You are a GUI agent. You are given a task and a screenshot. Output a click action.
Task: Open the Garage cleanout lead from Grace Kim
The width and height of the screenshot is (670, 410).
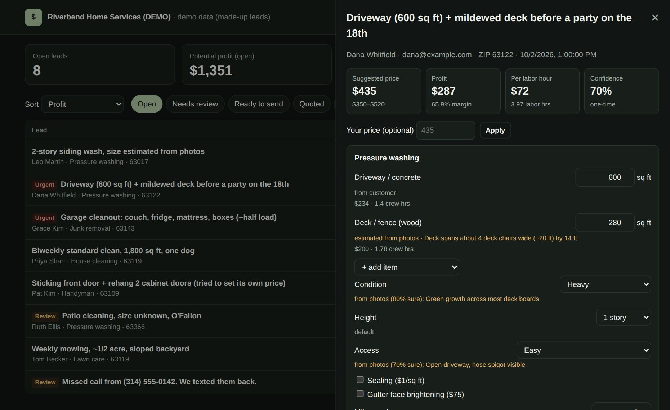tap(180, 223)
